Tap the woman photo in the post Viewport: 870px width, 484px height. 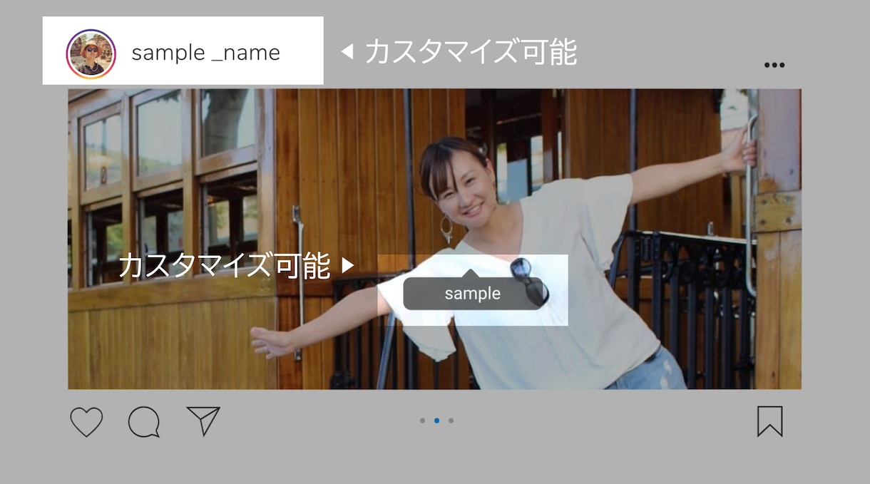coord(434,239)
